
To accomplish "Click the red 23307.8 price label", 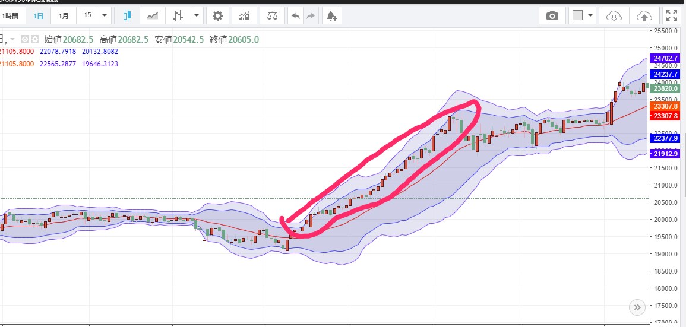I will (666, 116).
